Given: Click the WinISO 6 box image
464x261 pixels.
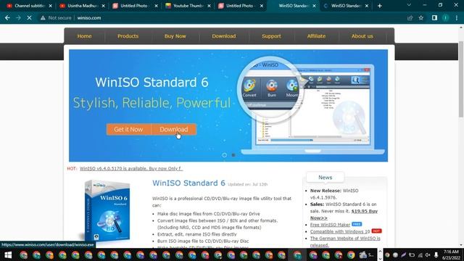Looking at the screenshot, I should tap(107, 210).
